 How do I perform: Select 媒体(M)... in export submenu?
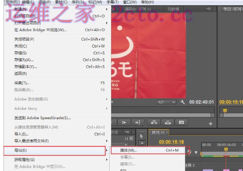[x=148, y=150]
